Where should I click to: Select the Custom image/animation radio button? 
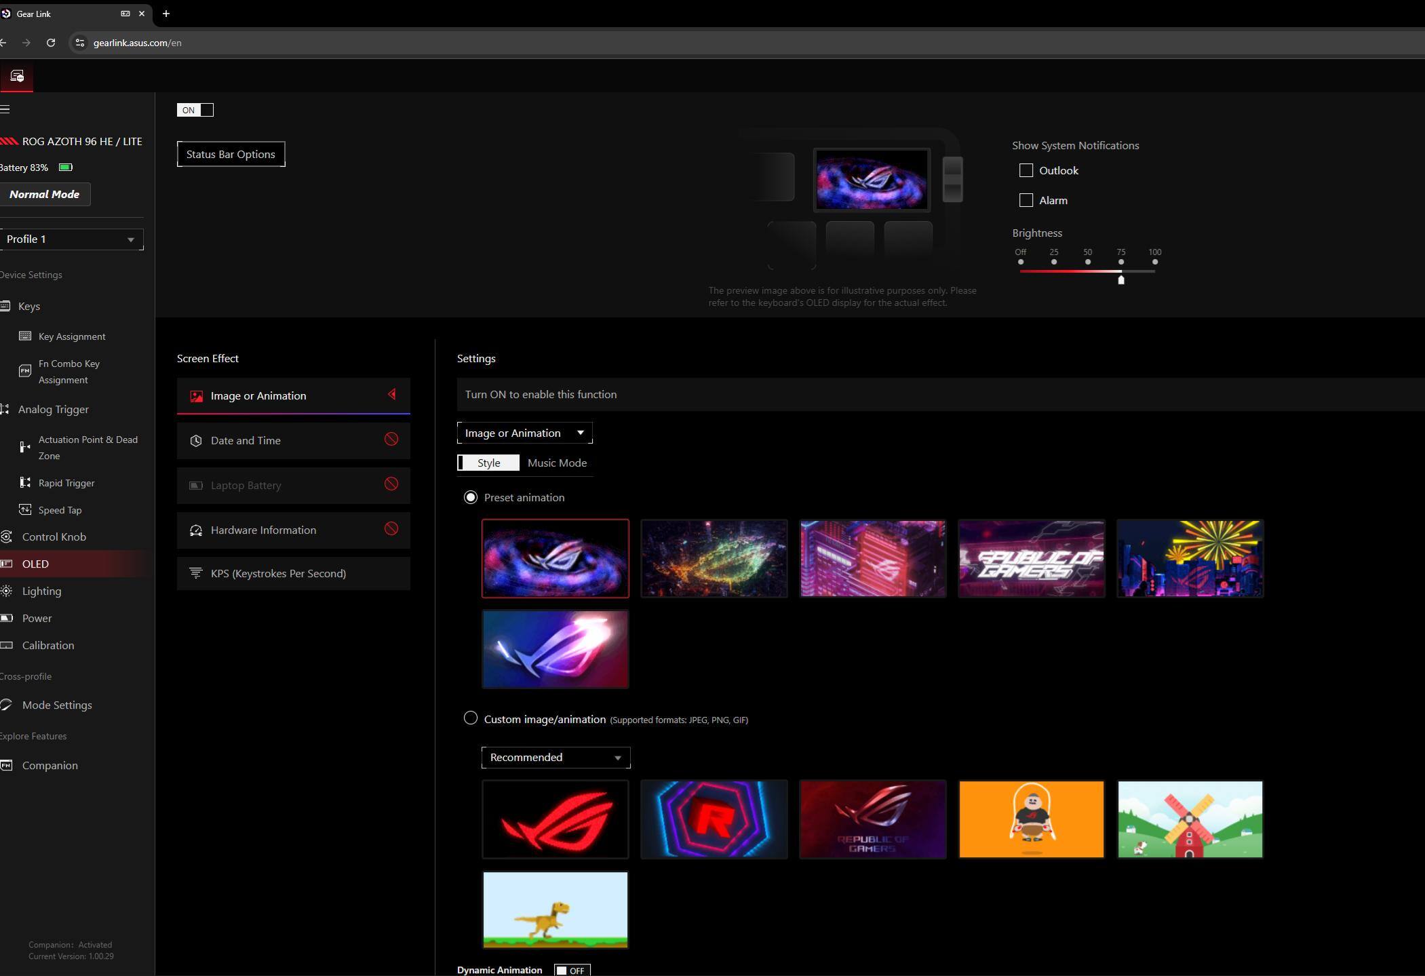pos(470,718)
